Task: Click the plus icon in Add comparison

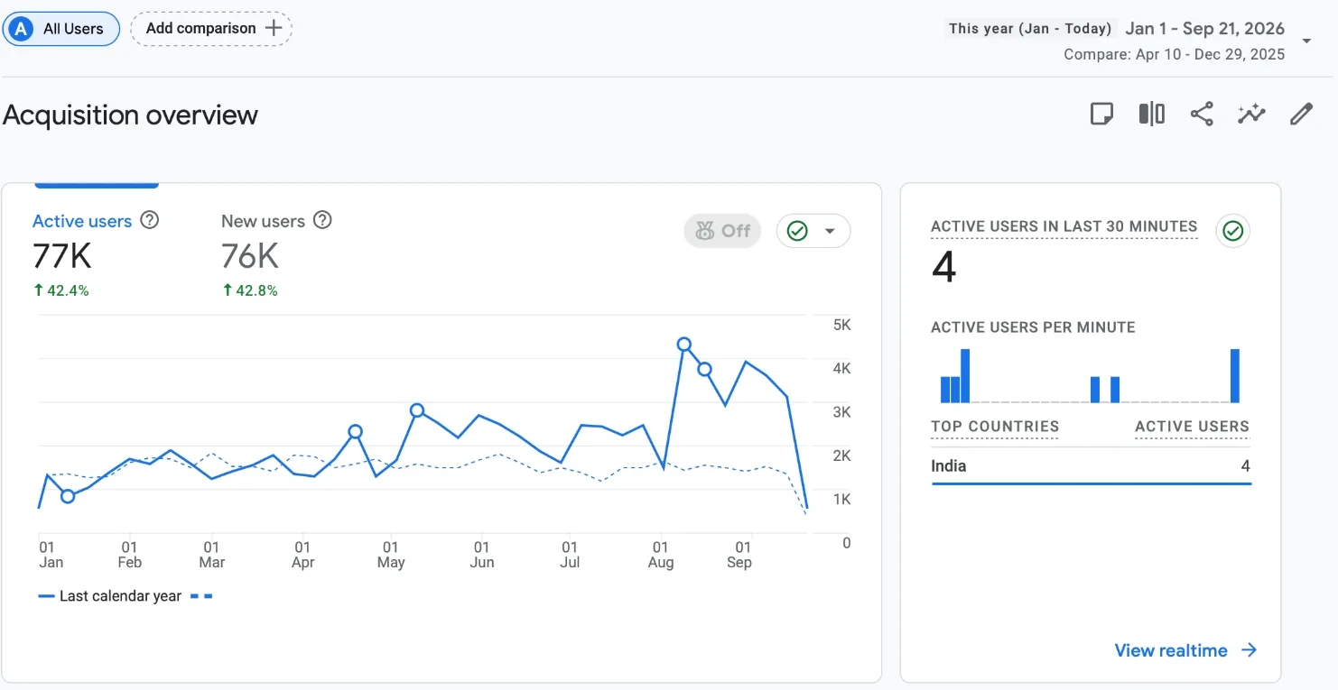Action: [273, 28]
